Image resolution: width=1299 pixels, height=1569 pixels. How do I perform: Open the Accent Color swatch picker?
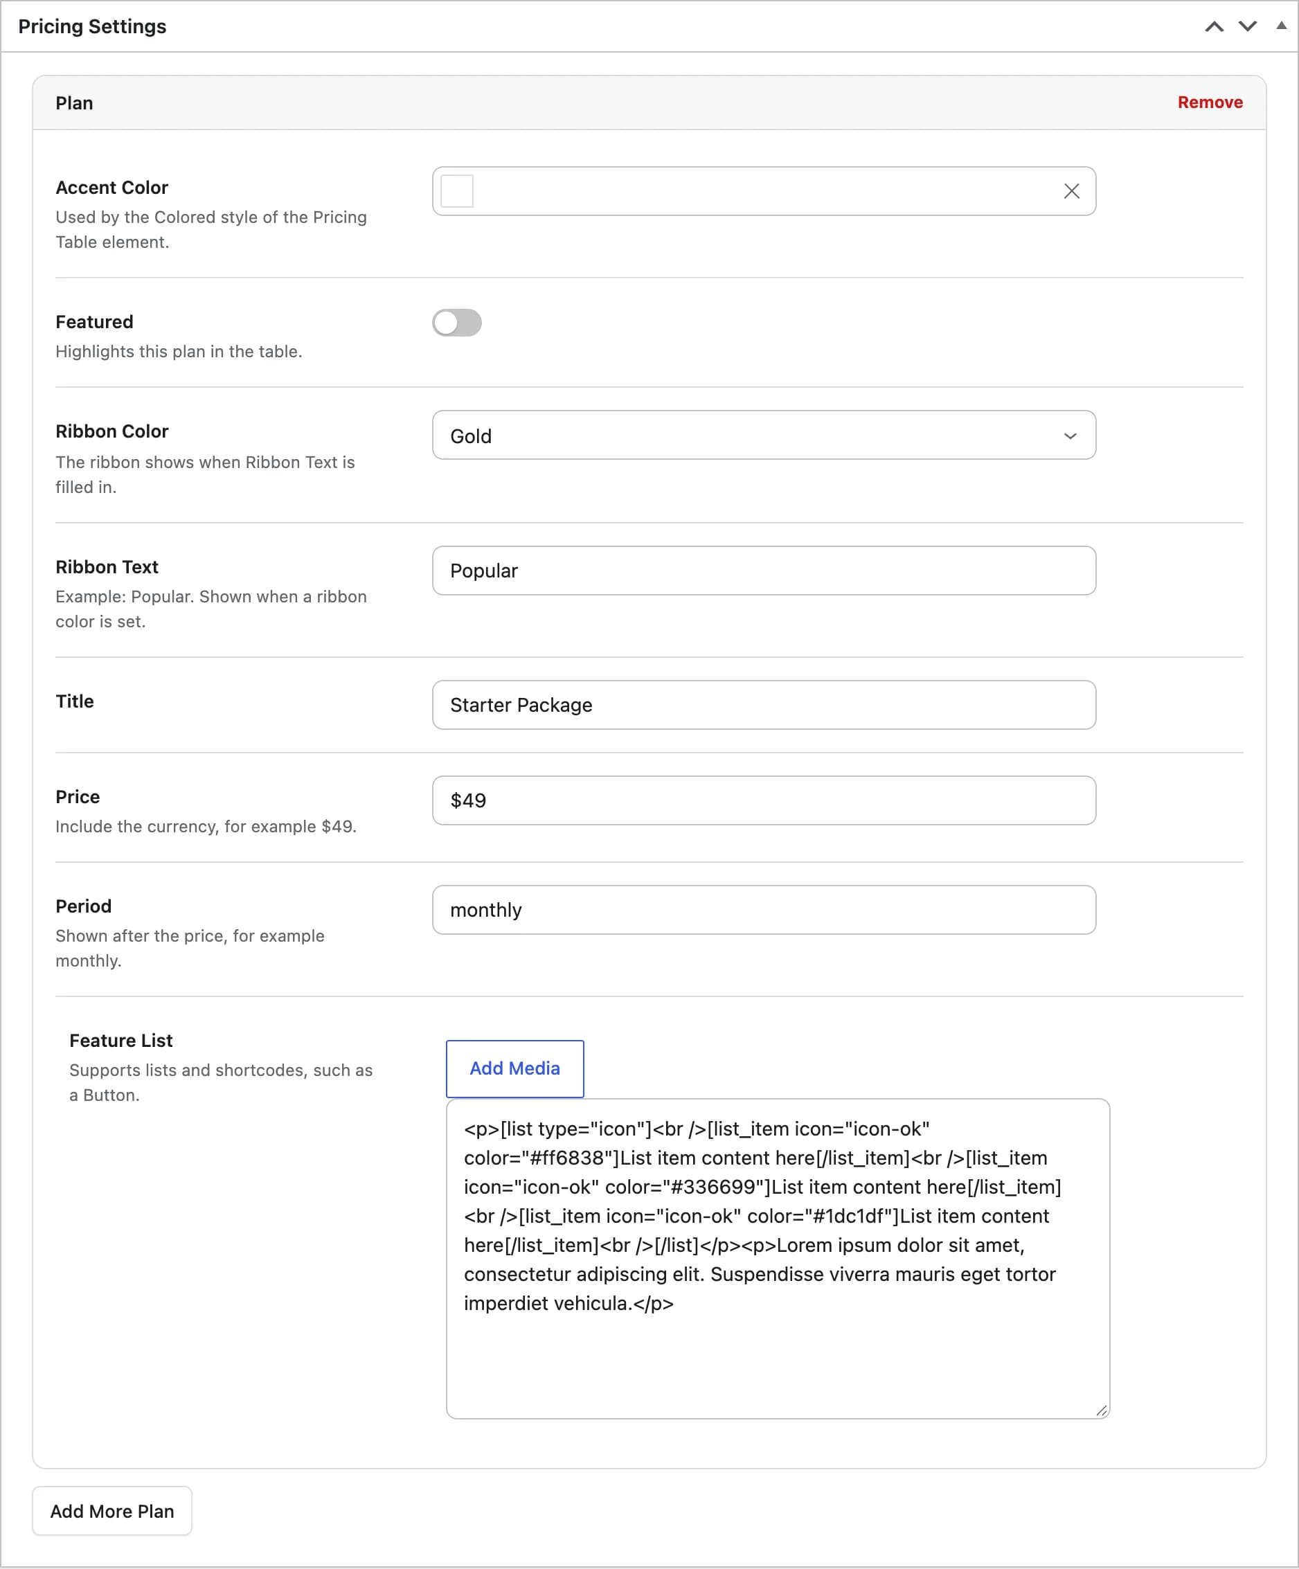pyautogui.click(x=456, y=191)
